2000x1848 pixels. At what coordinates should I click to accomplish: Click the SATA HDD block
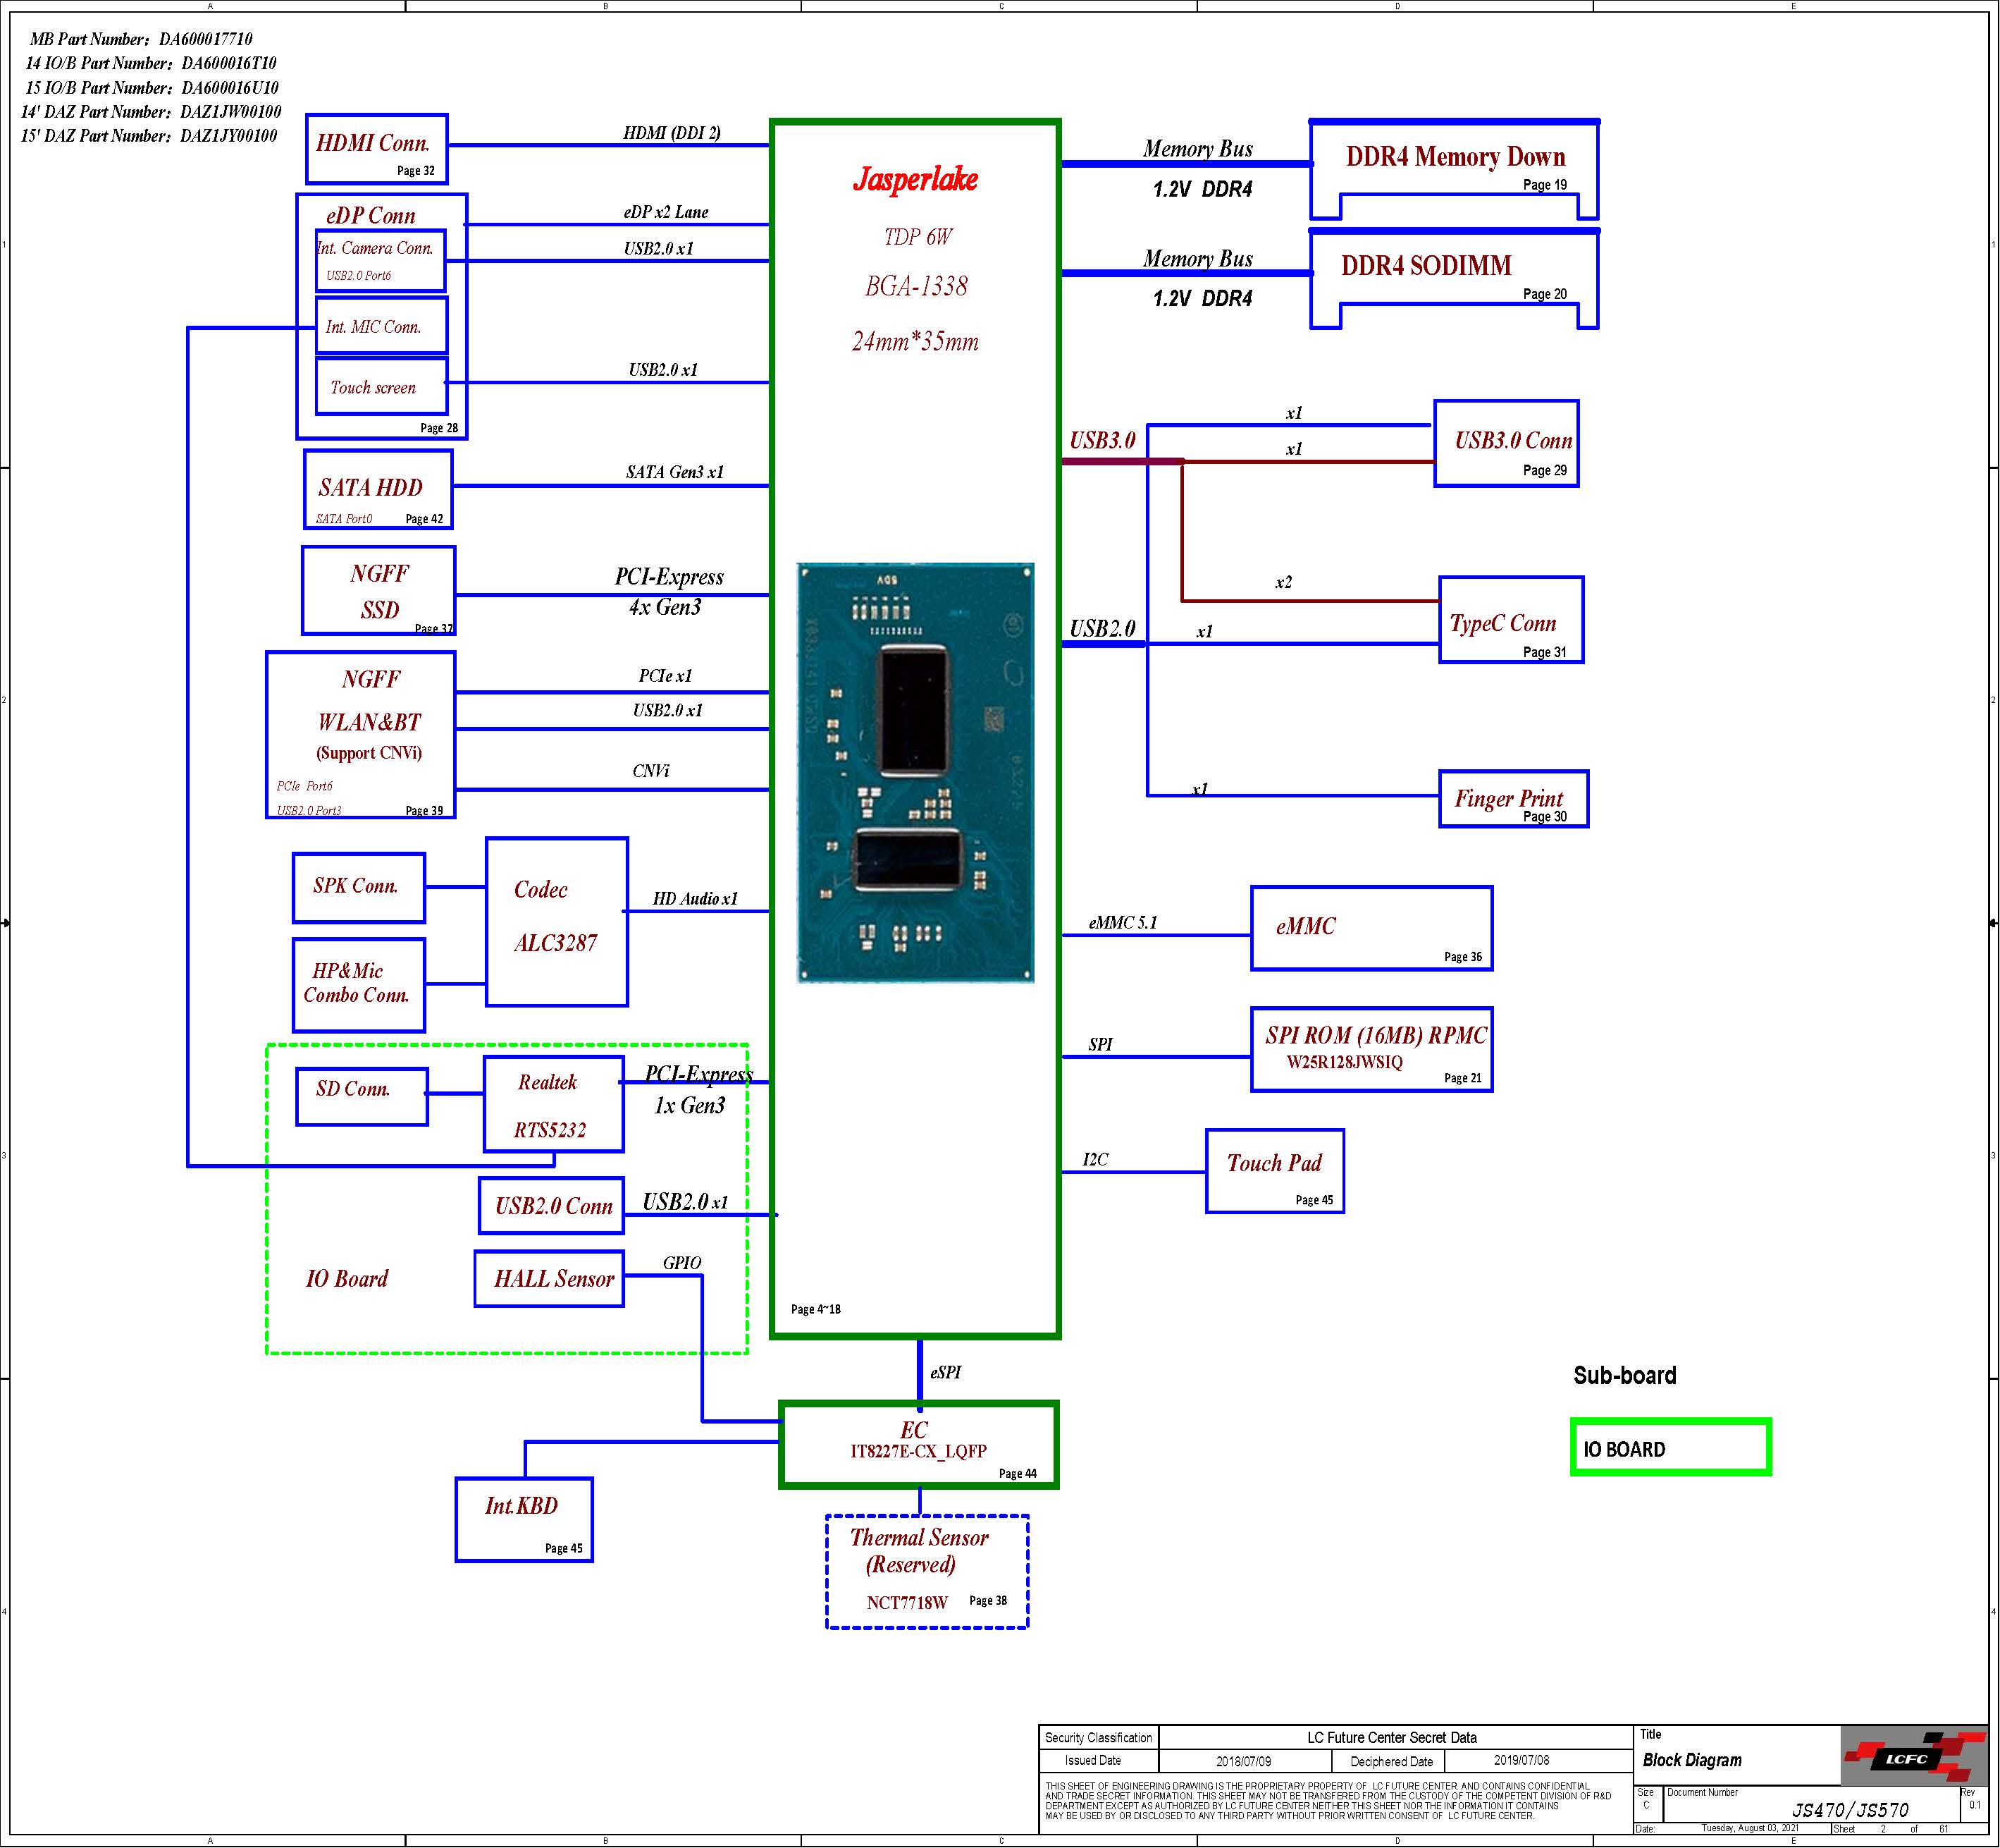(377, 489)
